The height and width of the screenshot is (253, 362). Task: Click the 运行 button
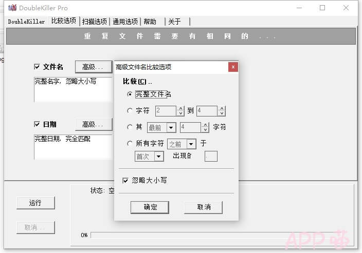pyautogui.click(x=35, y=203)
